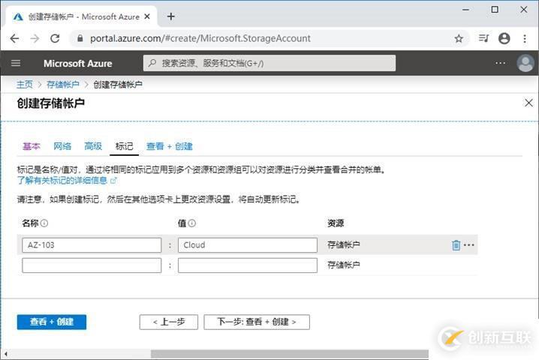
Task: Click the horizontal scrollbar thumb
Action: tap(290, 354)
